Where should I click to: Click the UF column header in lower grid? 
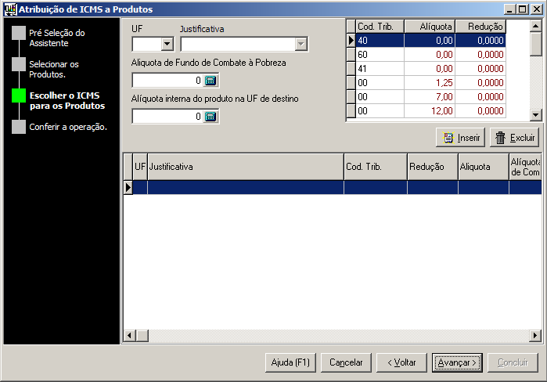[x=140, y=167]
